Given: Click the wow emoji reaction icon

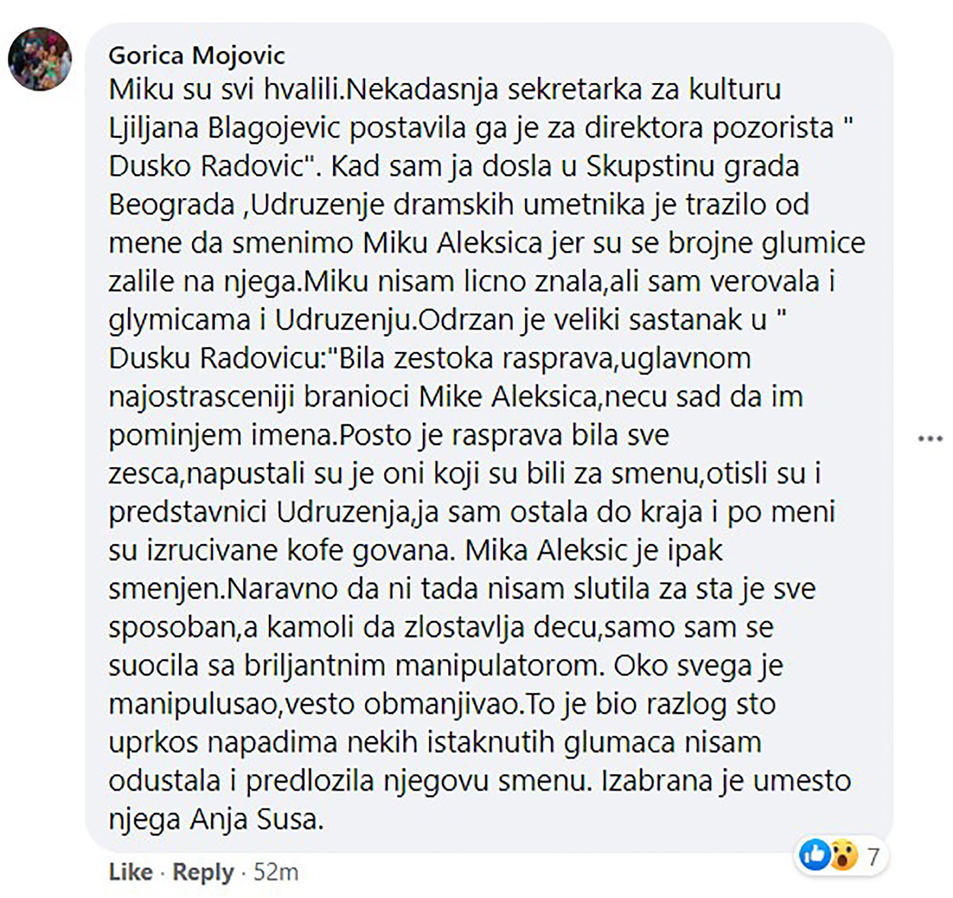Looking at the screenshot, I should tap(843, 855).
